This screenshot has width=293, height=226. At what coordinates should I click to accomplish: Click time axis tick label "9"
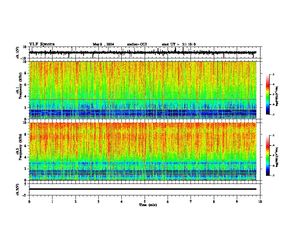[237, 202]
